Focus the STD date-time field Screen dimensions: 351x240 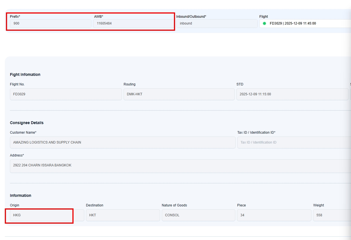(292, 94)
